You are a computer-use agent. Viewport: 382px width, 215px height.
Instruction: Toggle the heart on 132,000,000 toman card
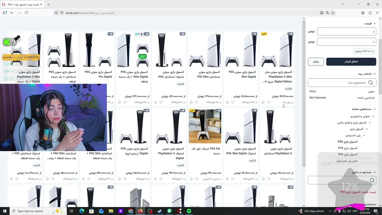point(125,102)
